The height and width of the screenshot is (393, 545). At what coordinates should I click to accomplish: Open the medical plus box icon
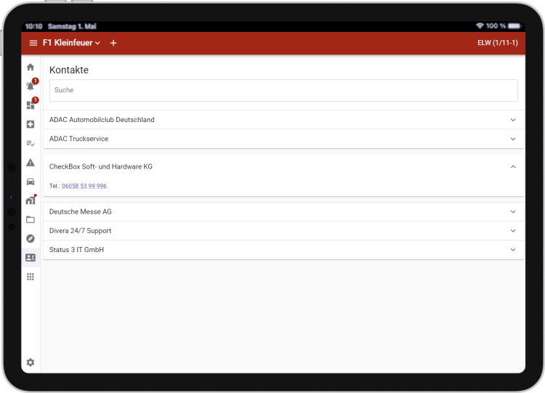point(31,124)
